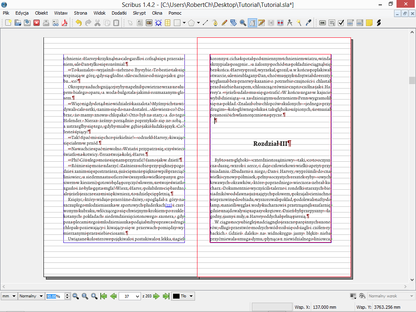The image size is (416, 312).
Task: Open the Wstaw menu
Action: tap(61, 13)
